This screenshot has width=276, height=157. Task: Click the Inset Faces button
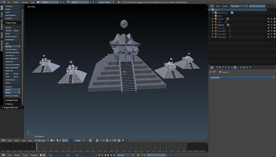pyautogui.click(x=12, y=56)
